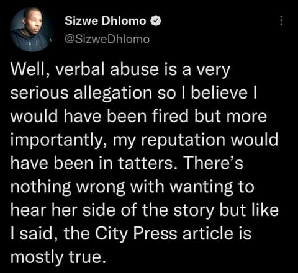Click the word 'There's' in the tweet
This screenshot has width=298, height=273.
pyautogui.click(x=214, y=163)
